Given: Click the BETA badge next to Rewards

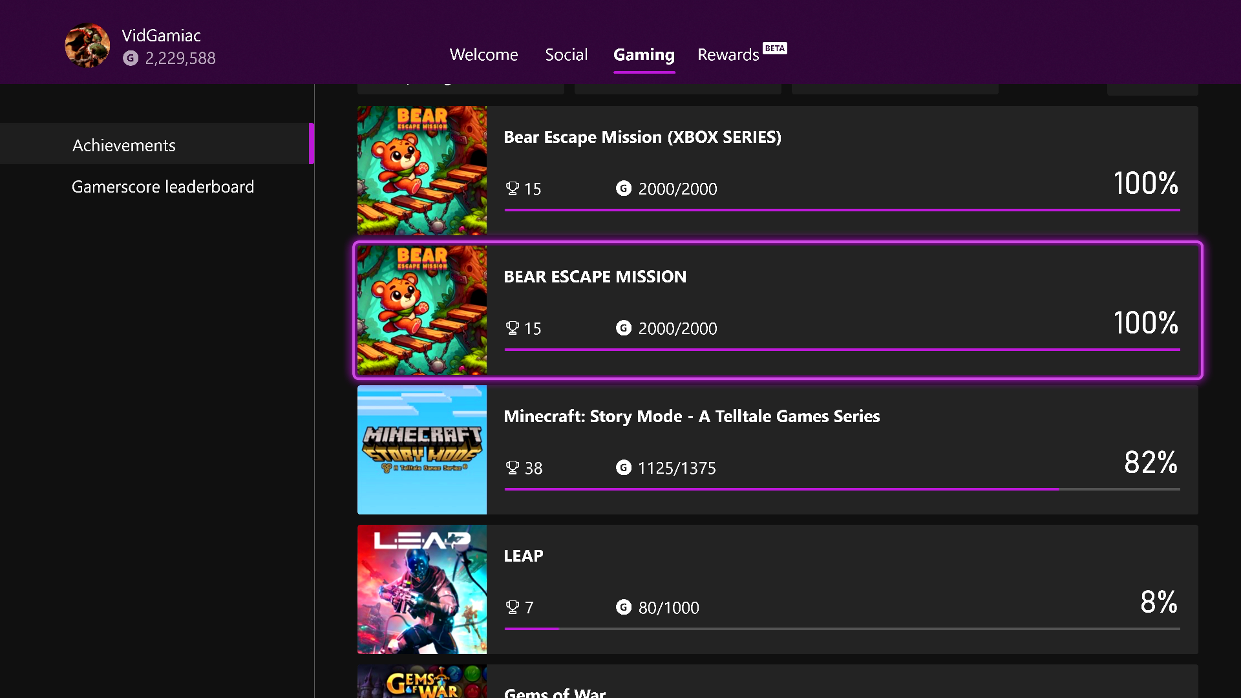Looking at the screenshot, I should point(775,48).
